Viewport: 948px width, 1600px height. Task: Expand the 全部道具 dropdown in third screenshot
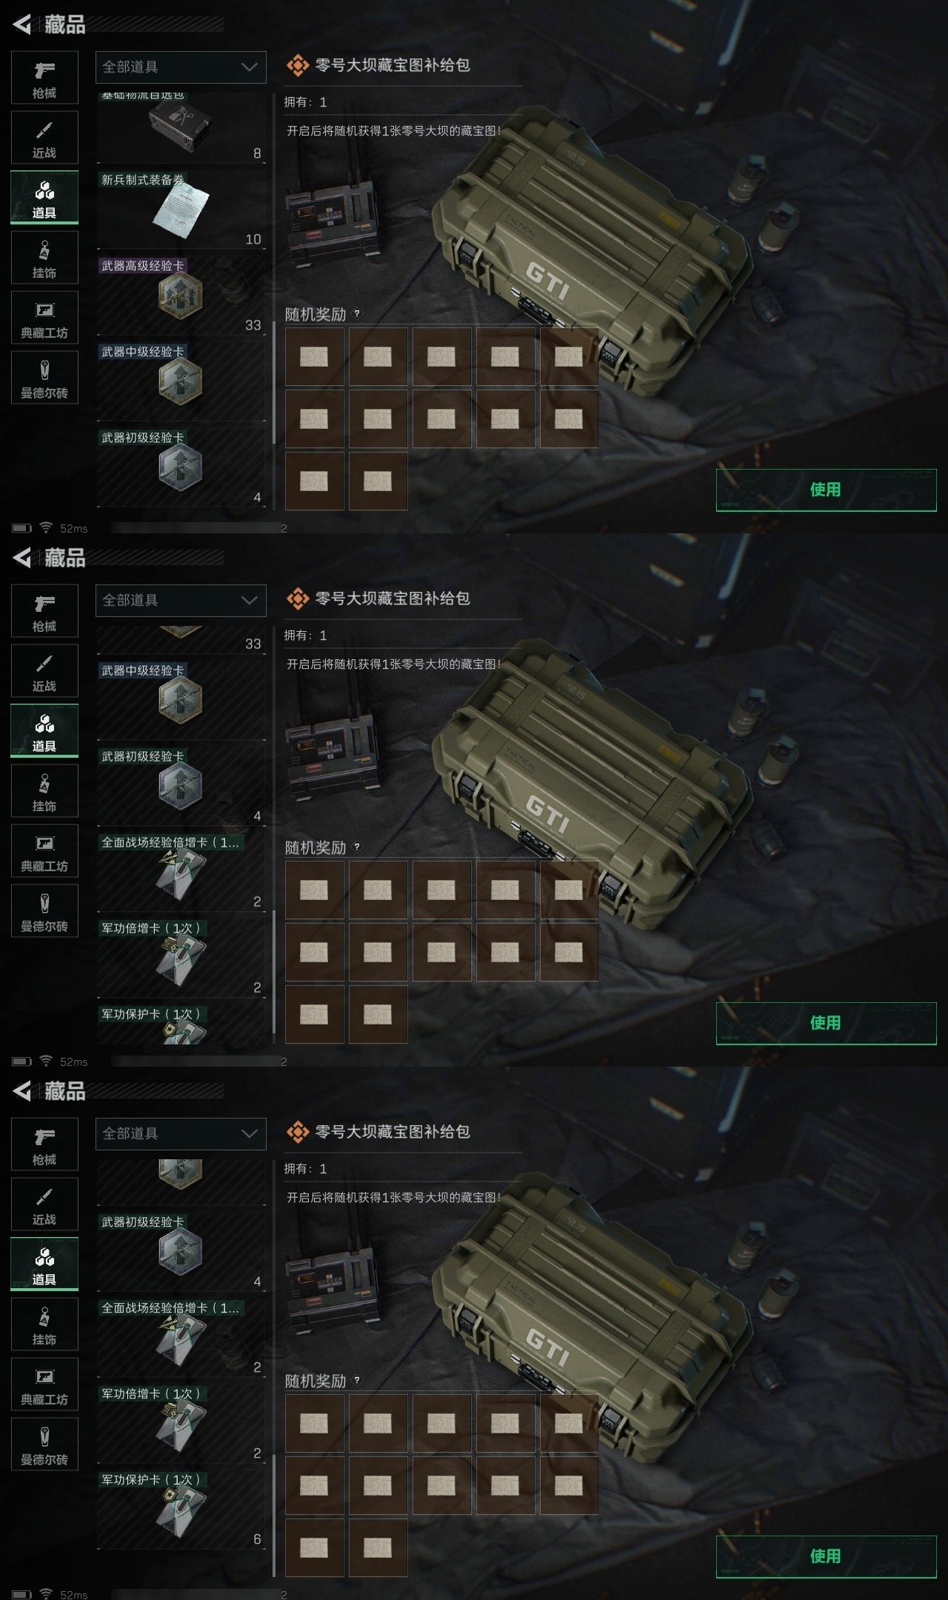[x=181, y=1134]
